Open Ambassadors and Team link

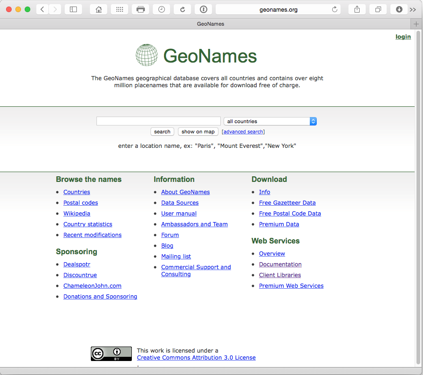click(194, 224)
